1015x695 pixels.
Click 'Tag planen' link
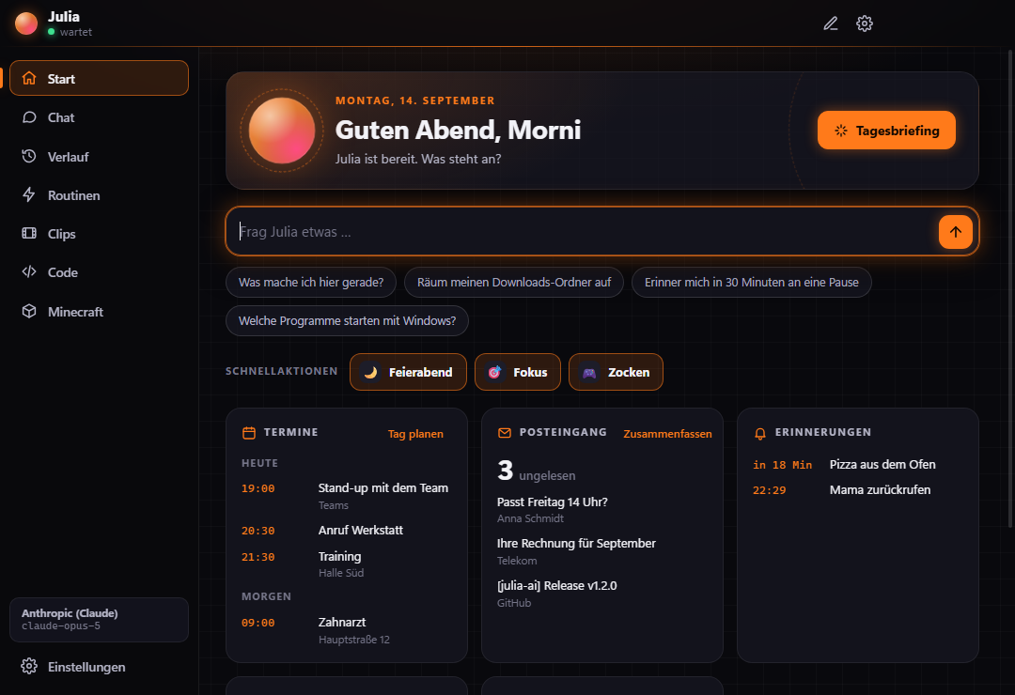point(415,434)
